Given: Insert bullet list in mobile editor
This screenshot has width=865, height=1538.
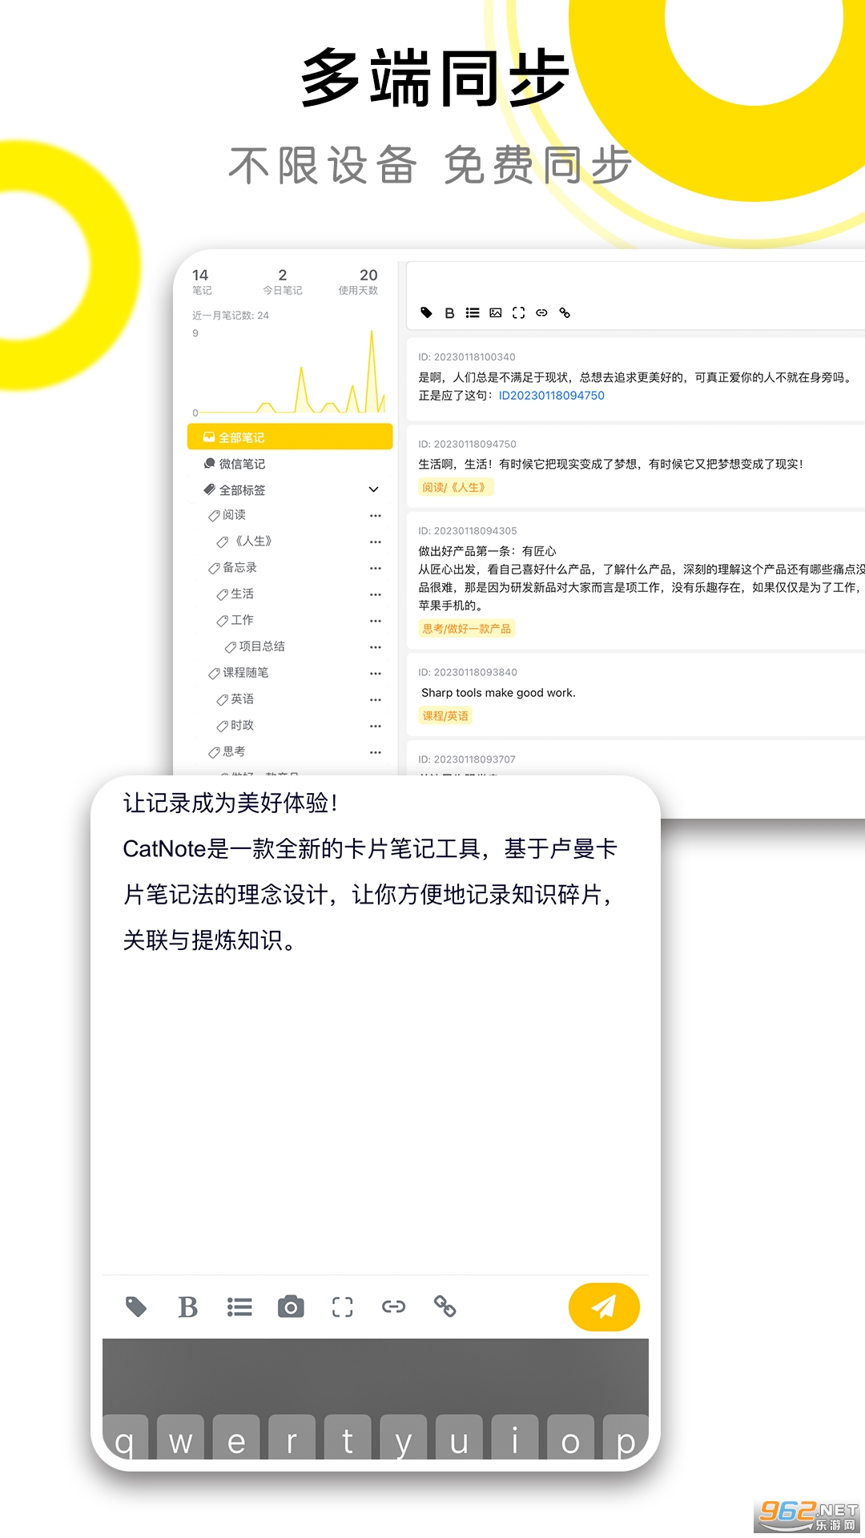Looking at the screenshot, I should pos(239,1307).
